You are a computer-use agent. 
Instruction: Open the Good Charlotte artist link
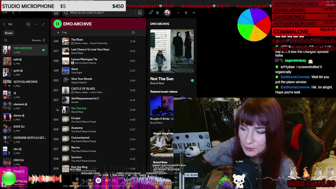[98, 43]
